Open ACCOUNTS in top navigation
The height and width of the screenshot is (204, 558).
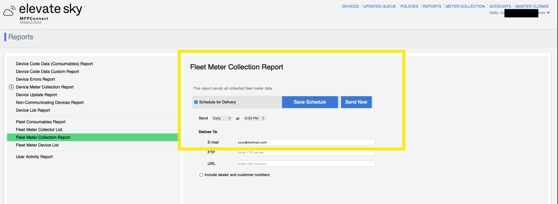500,6
